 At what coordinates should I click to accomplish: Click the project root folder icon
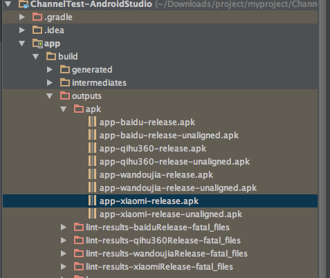(24, 4)
